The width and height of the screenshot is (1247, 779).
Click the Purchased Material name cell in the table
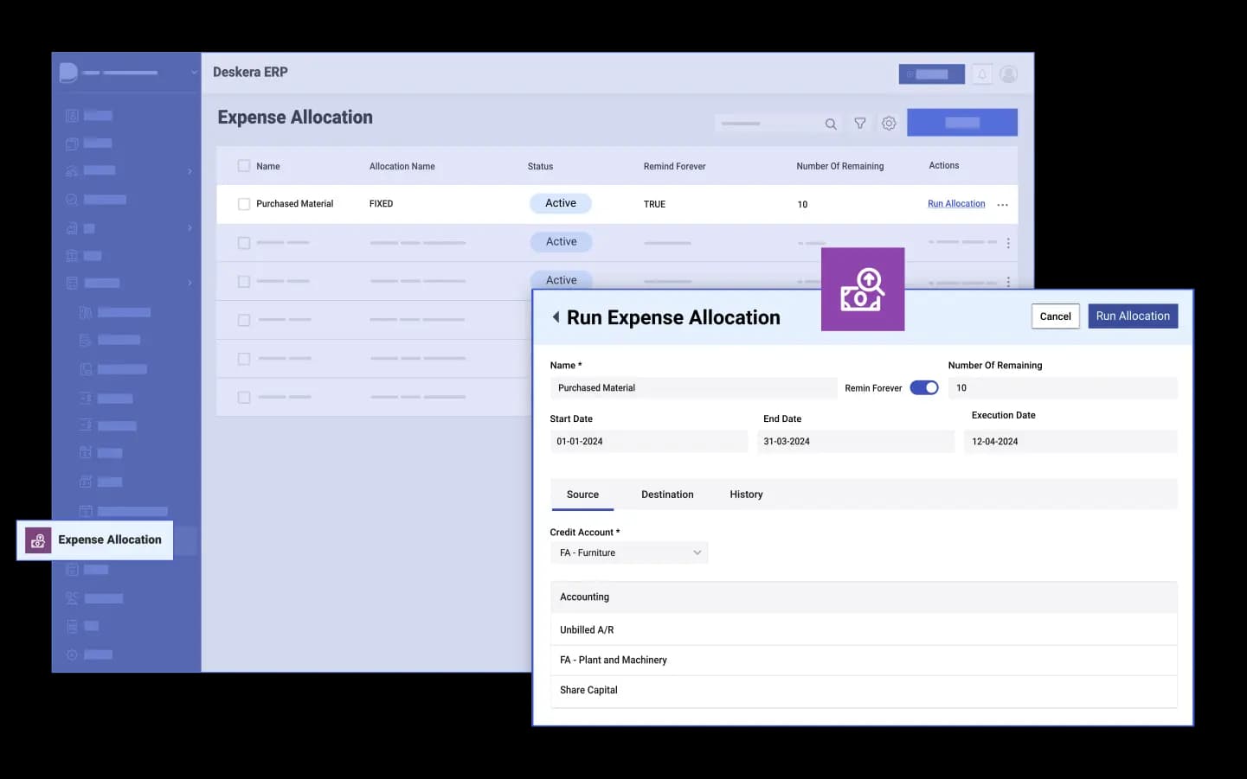[x=295, y=204]
